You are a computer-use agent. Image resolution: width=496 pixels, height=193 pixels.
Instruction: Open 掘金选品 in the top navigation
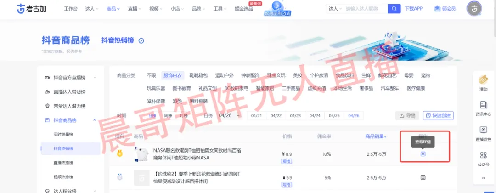tap(244, 9)
